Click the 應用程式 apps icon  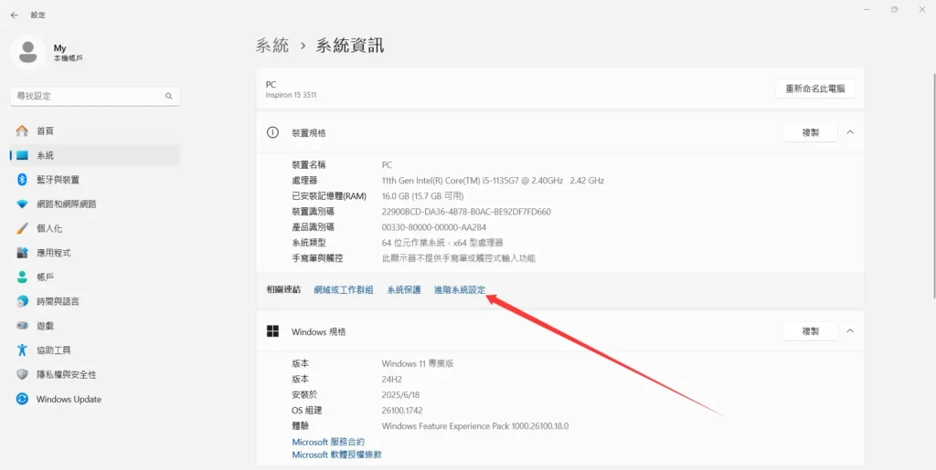22,253
